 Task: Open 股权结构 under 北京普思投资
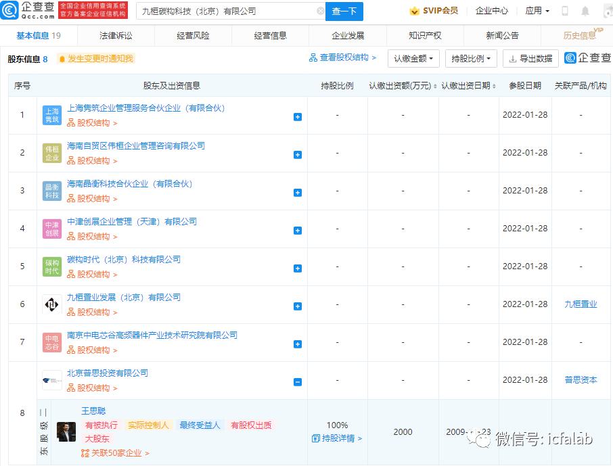pyautogui.click(x=92, y=388)
